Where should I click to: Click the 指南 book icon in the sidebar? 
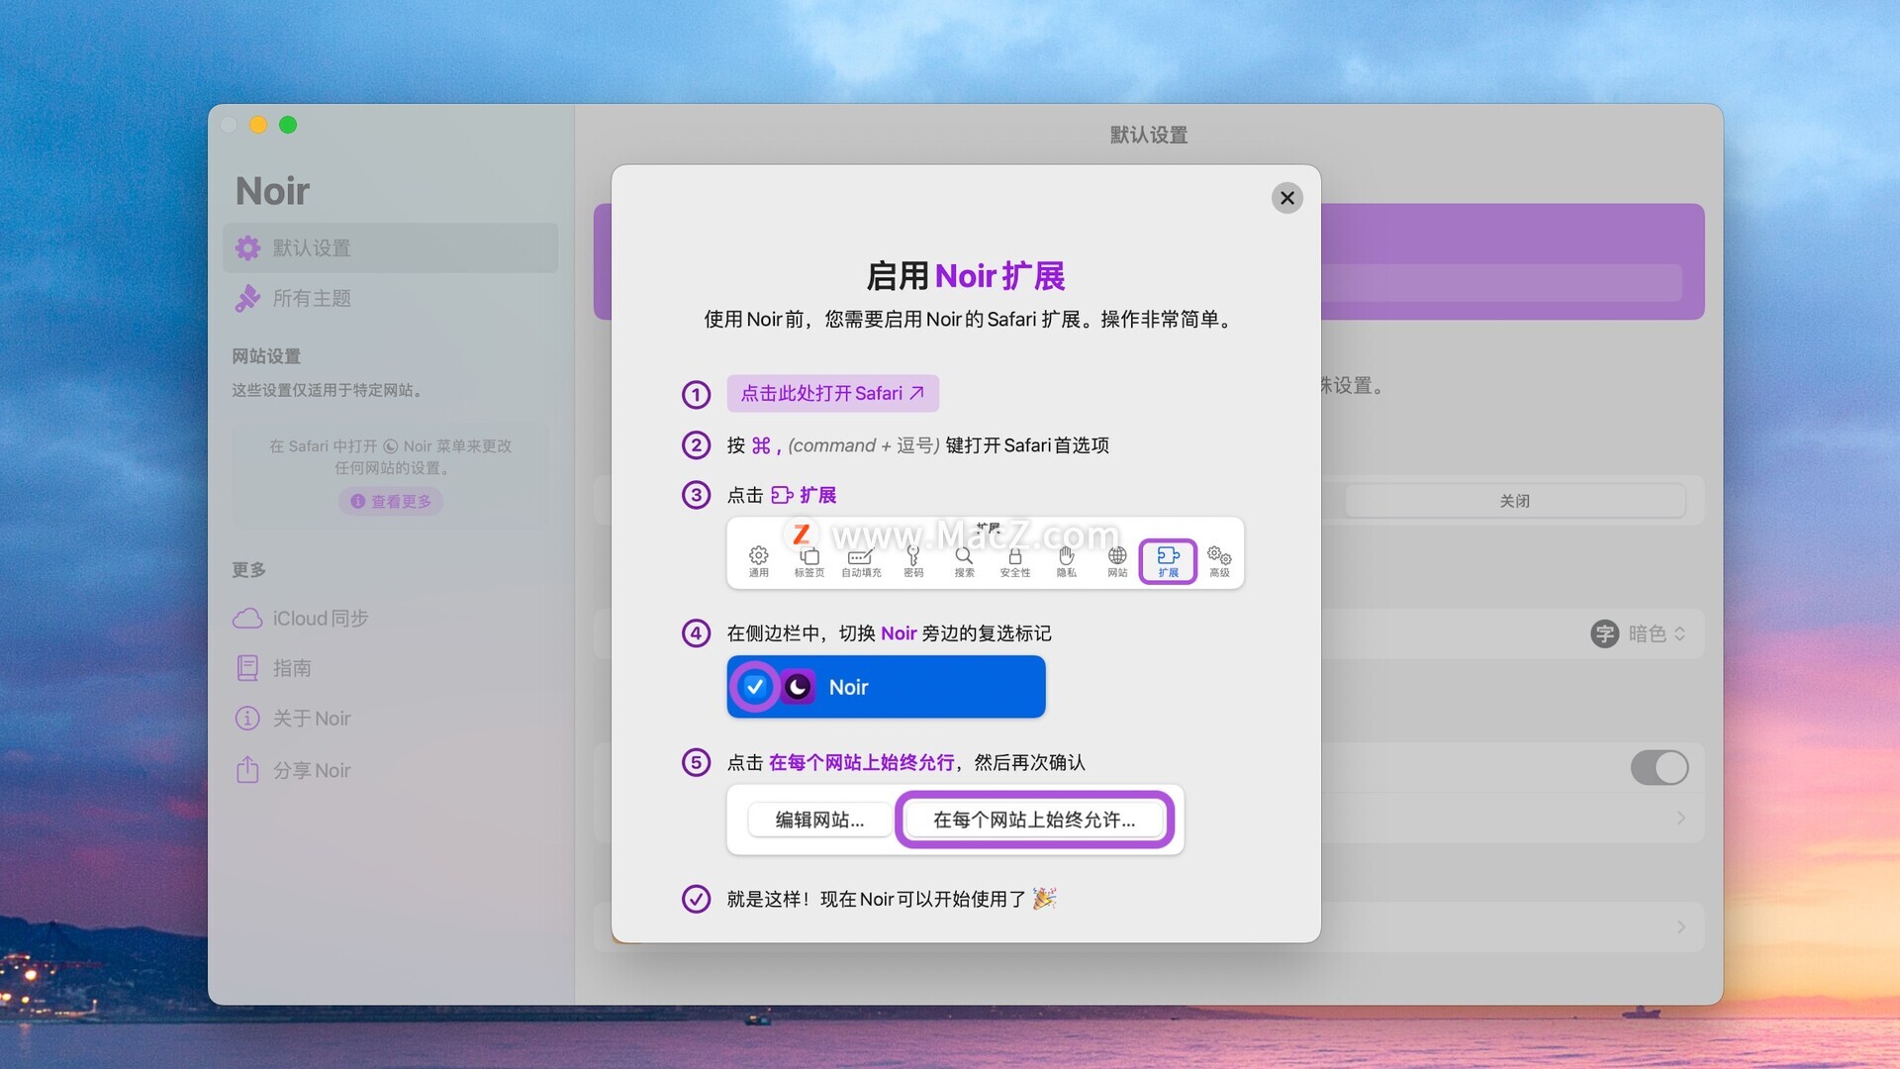tap(247, 668)
